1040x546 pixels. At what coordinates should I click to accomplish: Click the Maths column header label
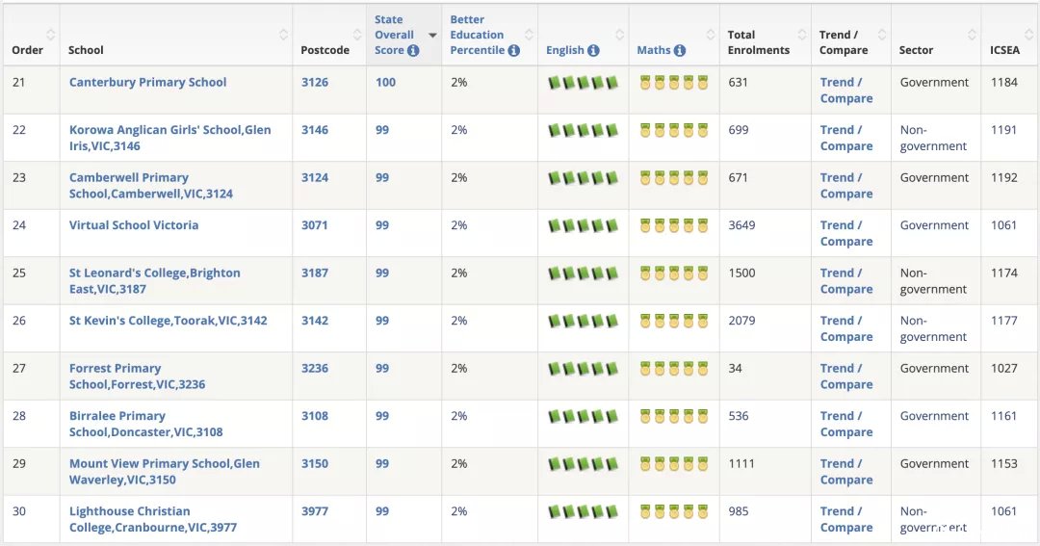[654, 50]
